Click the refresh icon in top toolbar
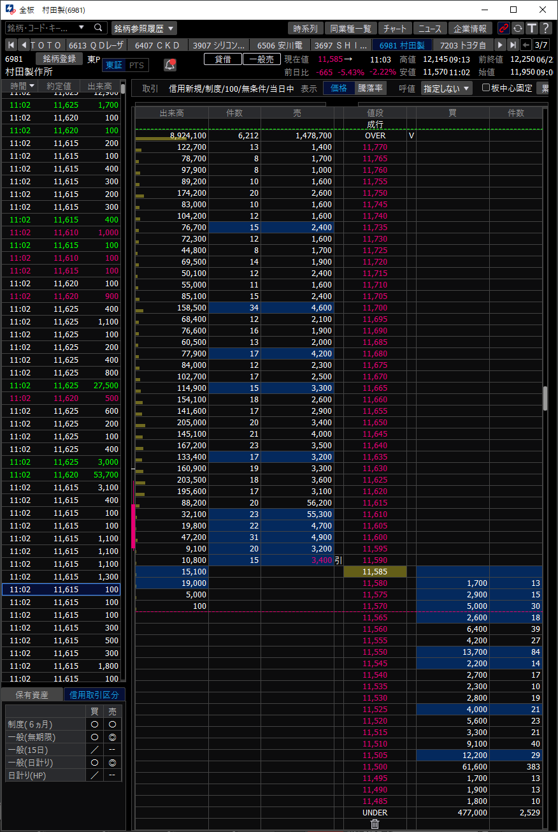 point(518,28)
